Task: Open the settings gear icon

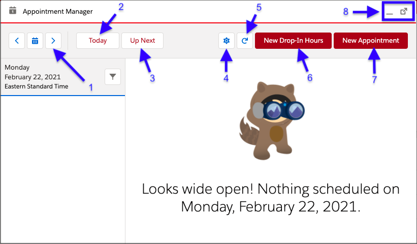Action: (x=227, y=41)
